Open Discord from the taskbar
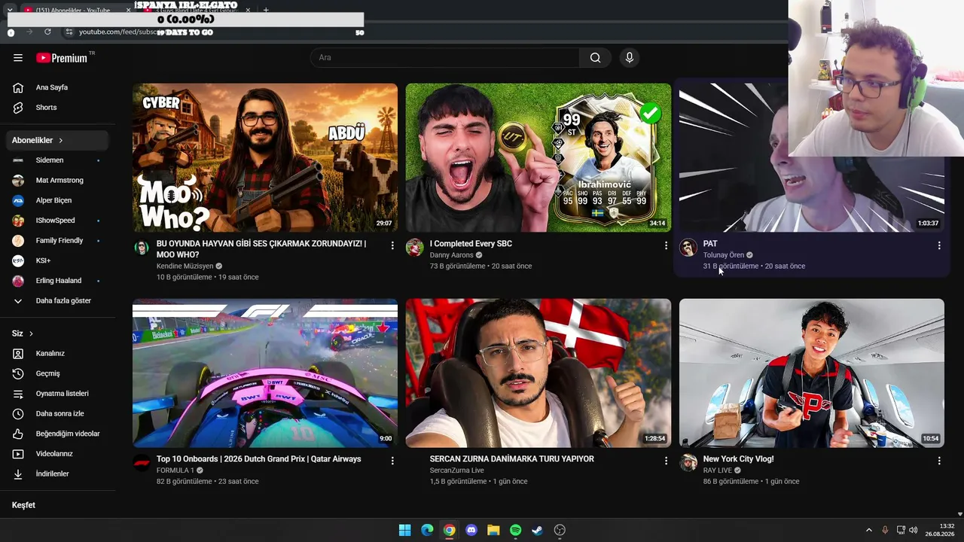Viewport: 964px width, 542px height. pyautogui.click(x=471, y=530)
